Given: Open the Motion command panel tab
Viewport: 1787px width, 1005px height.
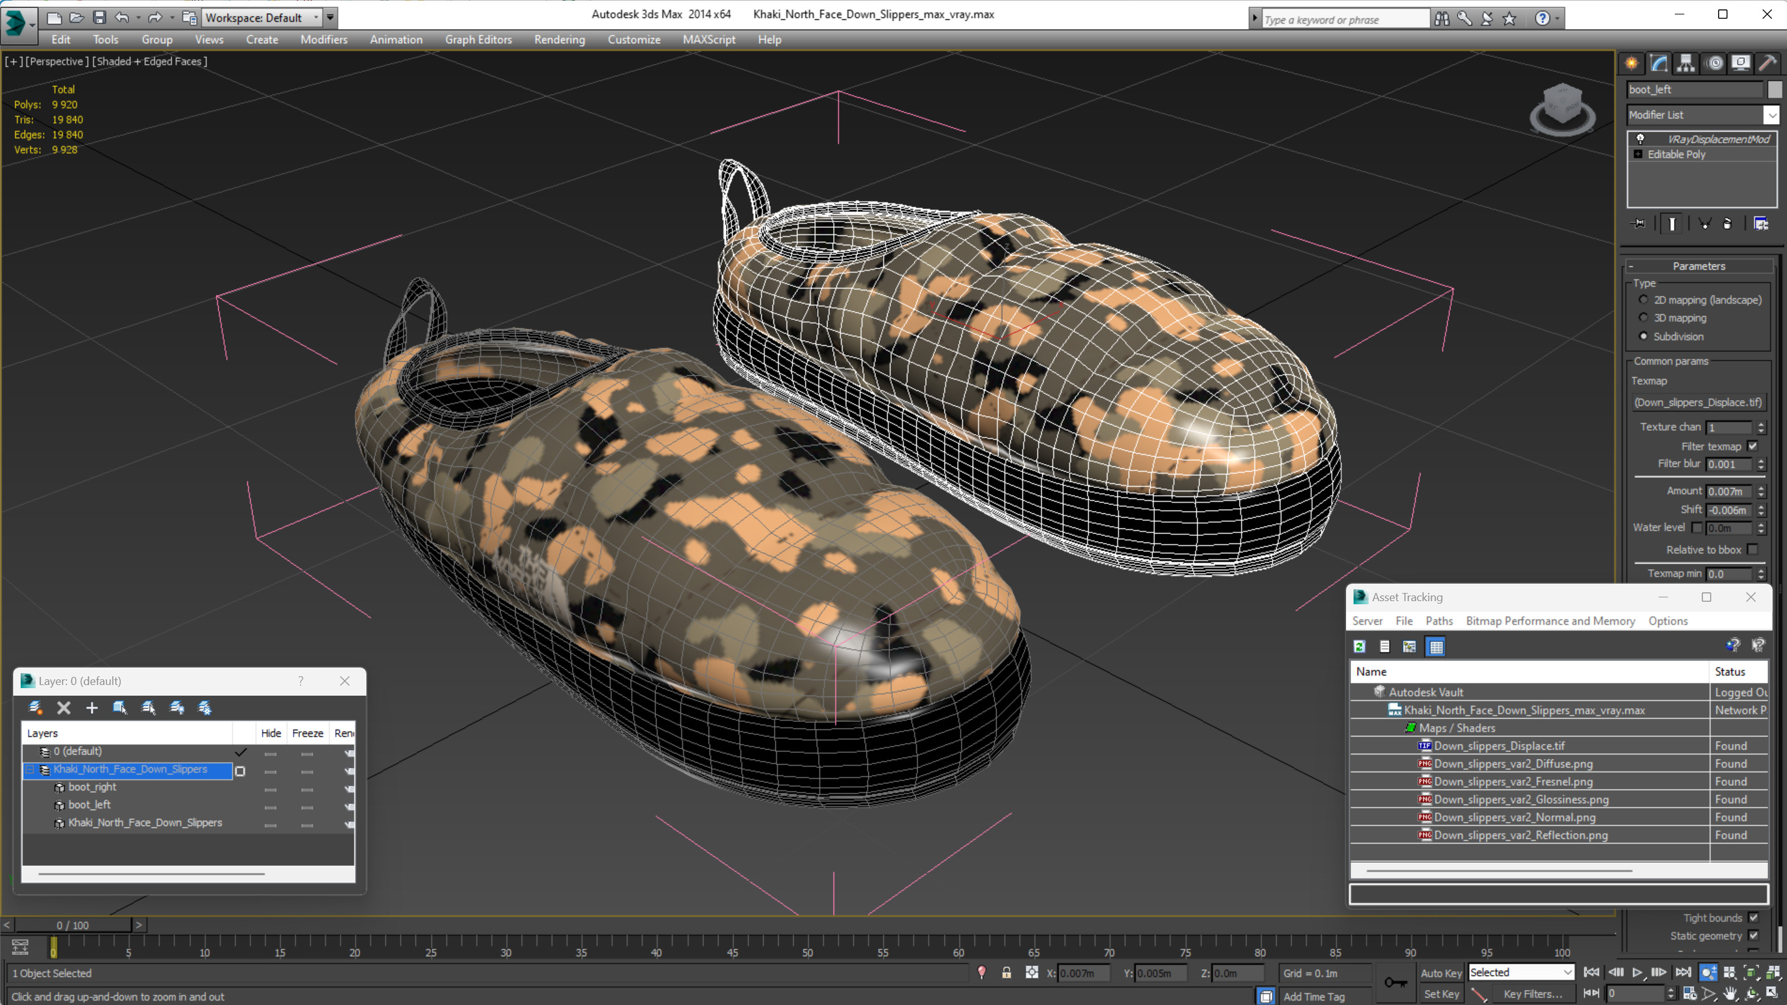Looking at the screenshot, I should pos(1714,63).
